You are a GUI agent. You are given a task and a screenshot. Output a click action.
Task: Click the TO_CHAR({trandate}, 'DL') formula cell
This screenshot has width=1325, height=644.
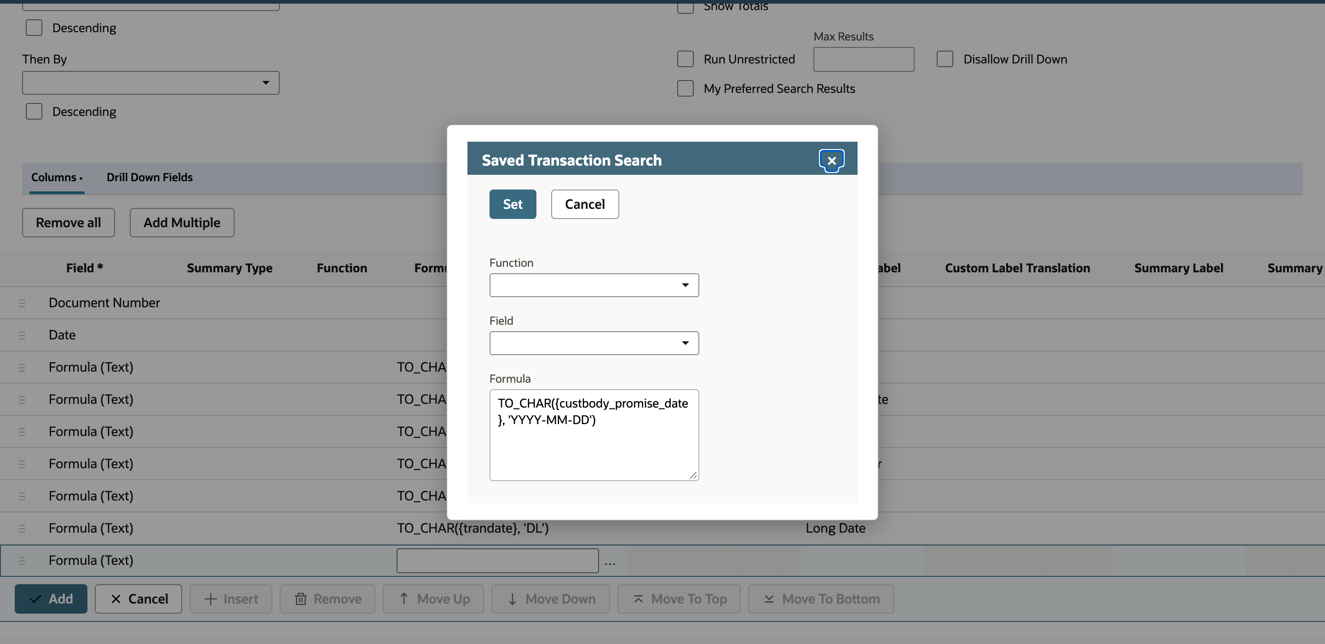(472, 528)
